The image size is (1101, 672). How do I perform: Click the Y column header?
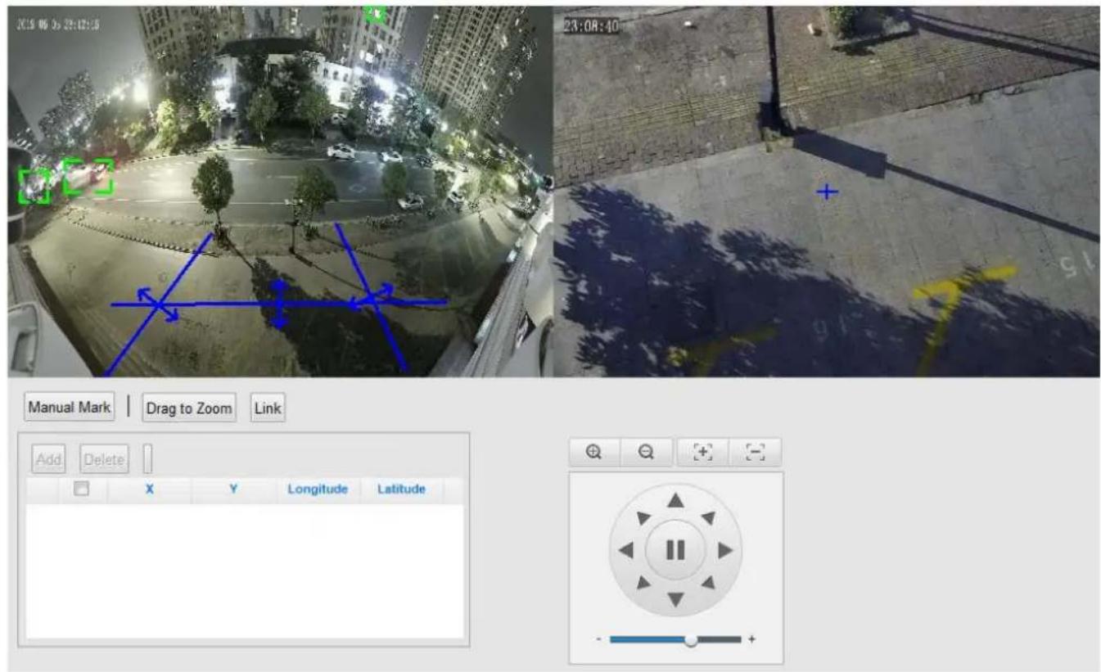pos(233,489)
